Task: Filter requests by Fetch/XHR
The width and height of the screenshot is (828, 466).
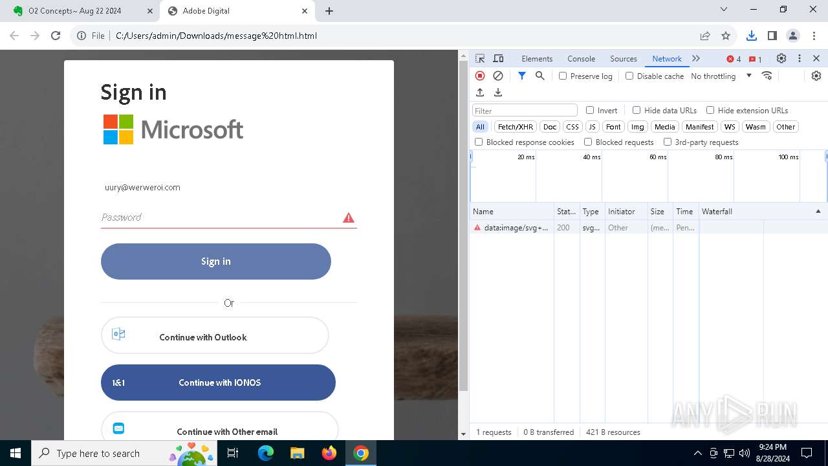Action: [516, 127]
